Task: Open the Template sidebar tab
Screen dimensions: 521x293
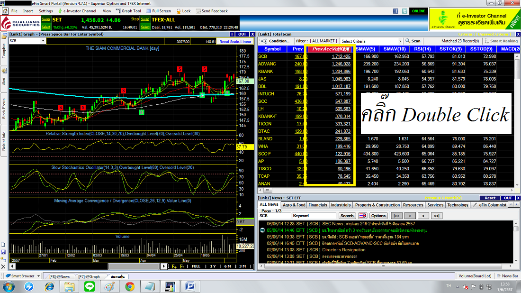Action: click(4, 51)
